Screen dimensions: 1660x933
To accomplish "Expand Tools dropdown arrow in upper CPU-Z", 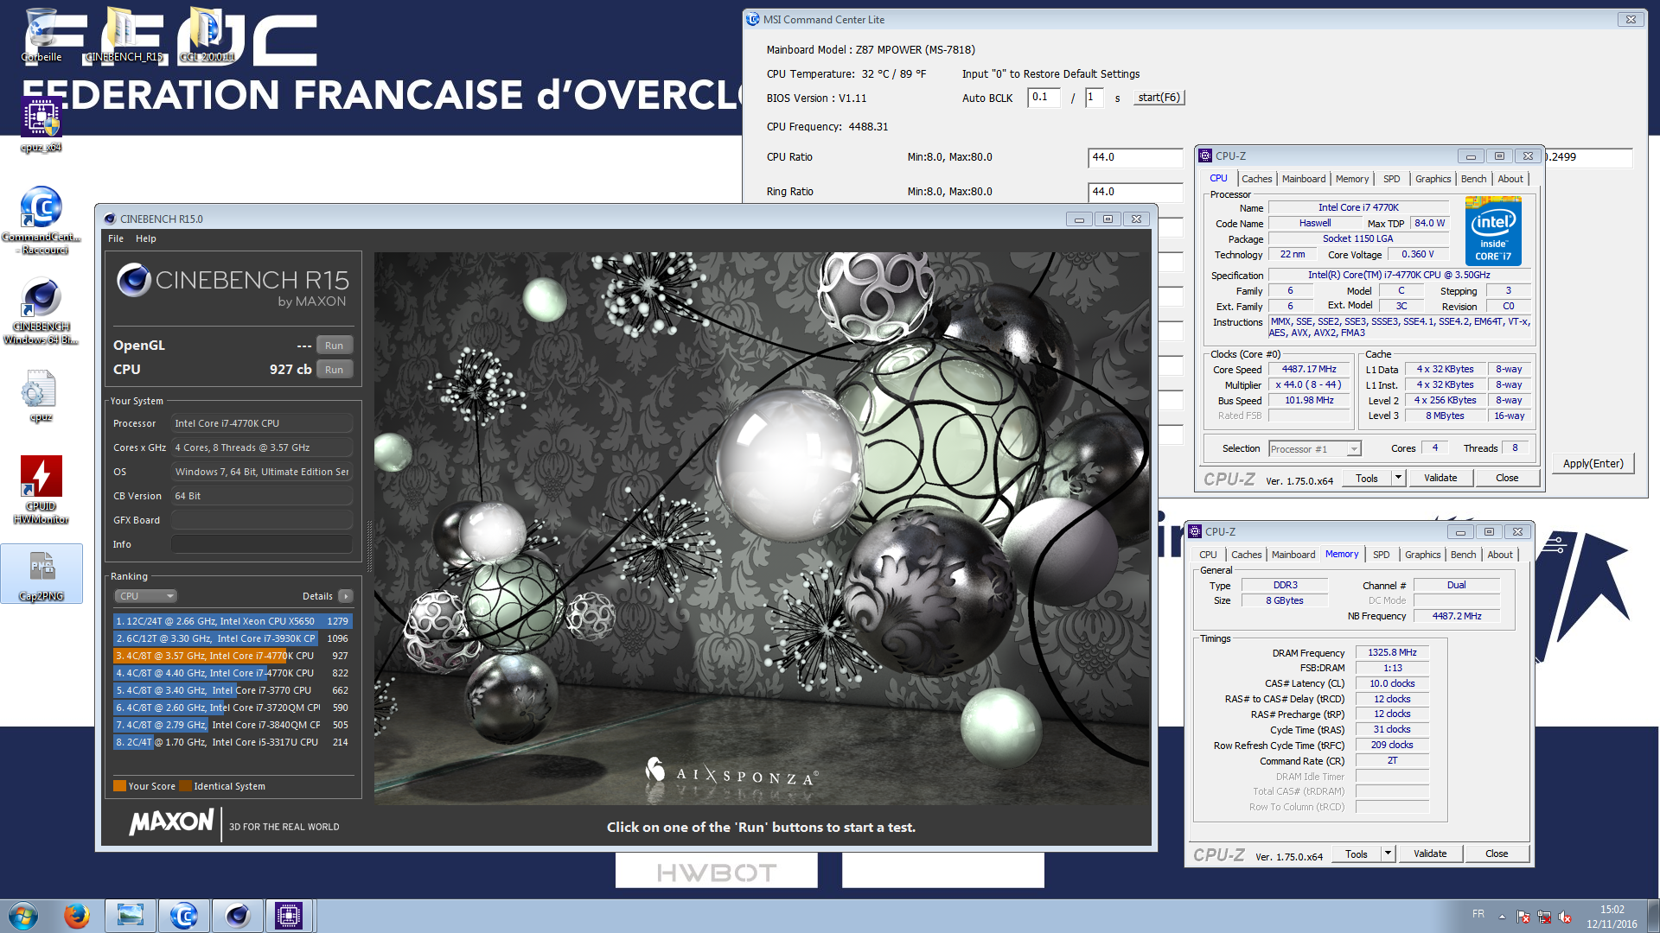I will [1398, 478].
